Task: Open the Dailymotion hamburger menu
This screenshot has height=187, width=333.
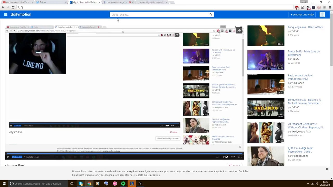Action: pos(6,15)
